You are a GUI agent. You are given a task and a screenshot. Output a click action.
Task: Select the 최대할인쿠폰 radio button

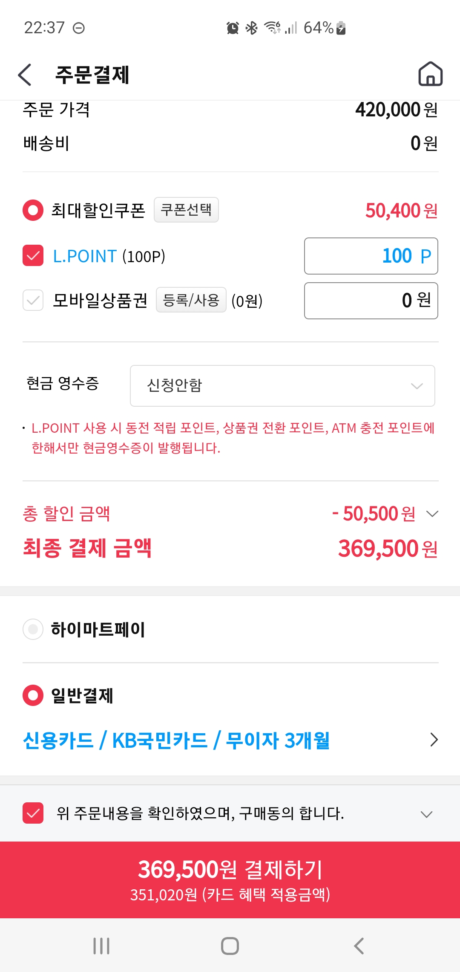pyautogui.click(x=33, y=210)
